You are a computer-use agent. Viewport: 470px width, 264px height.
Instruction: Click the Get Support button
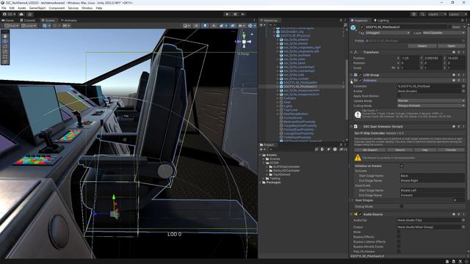pyautogui.click(x=370, y=150)
